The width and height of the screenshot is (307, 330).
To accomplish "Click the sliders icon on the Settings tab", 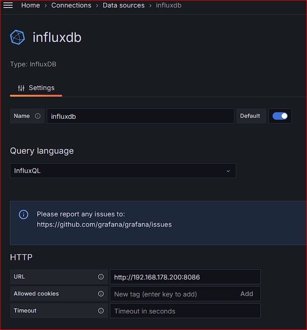I will [21, 88].
